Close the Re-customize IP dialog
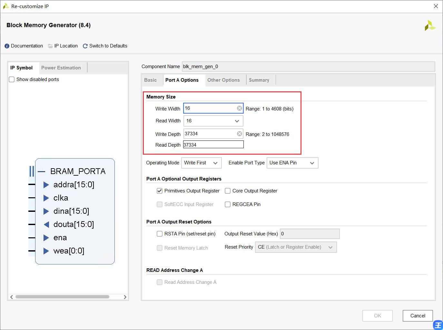This screenshot has height=330, width=443. [x=436, y=6]
